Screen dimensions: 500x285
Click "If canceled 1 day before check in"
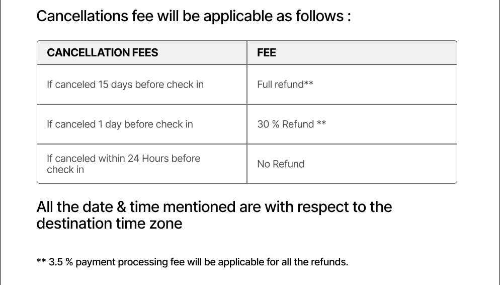(120, 124)
